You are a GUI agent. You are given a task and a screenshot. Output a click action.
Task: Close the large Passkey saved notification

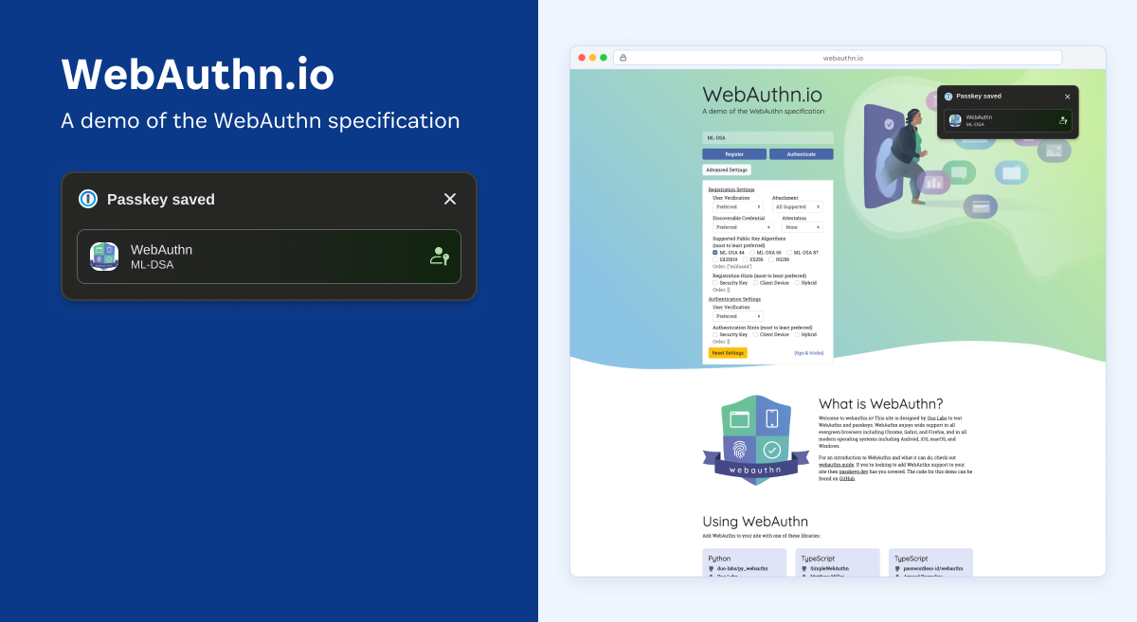click(450, 199)
